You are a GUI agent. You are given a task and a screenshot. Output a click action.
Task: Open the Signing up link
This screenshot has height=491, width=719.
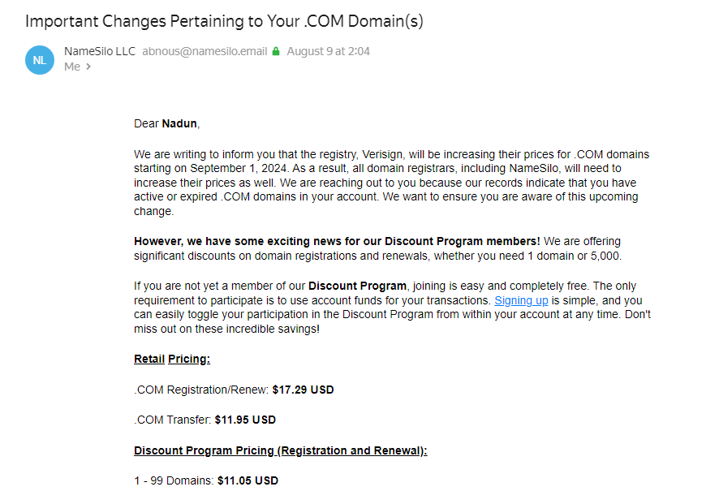pyautogui.click(x=521, y=300)
